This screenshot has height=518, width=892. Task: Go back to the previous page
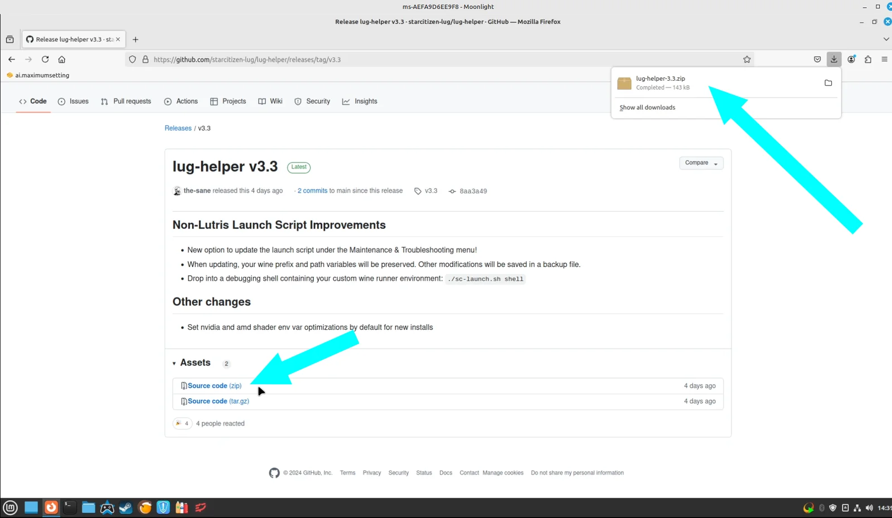tap(12, 60)
